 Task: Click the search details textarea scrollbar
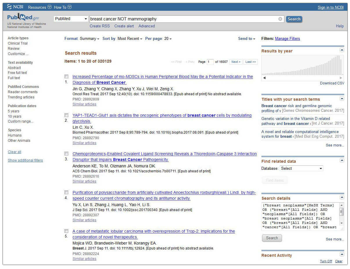(x=342, y=212)
